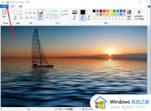Click the Crop icon
Screen dimensions: 151x111
point(21,11)
